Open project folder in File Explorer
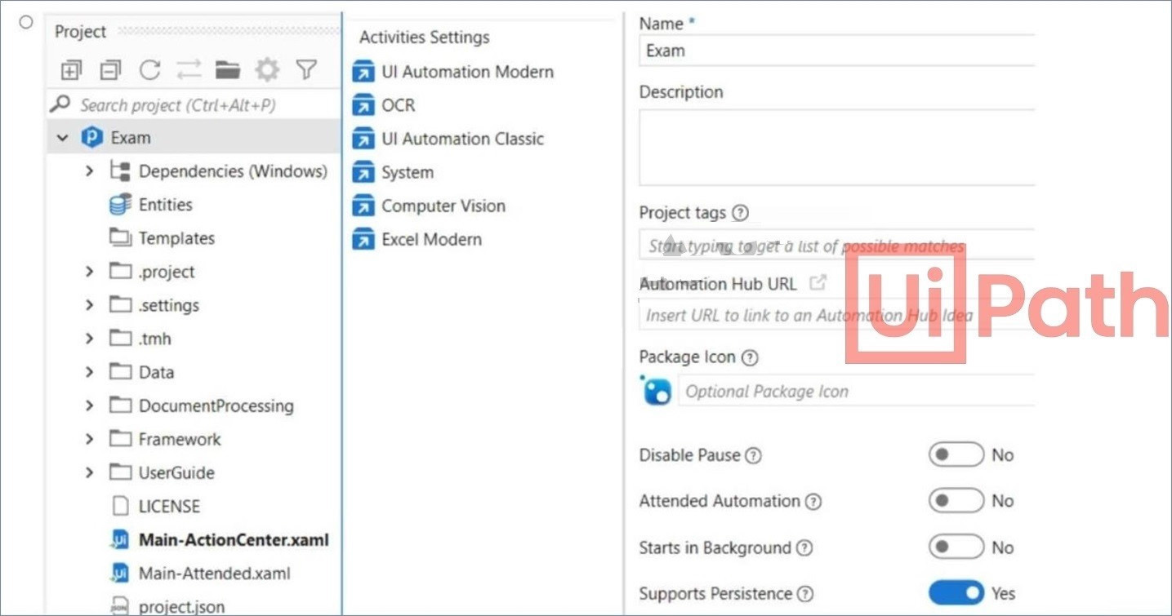Viewport: 1172px width, 616px height. (228, 71)
